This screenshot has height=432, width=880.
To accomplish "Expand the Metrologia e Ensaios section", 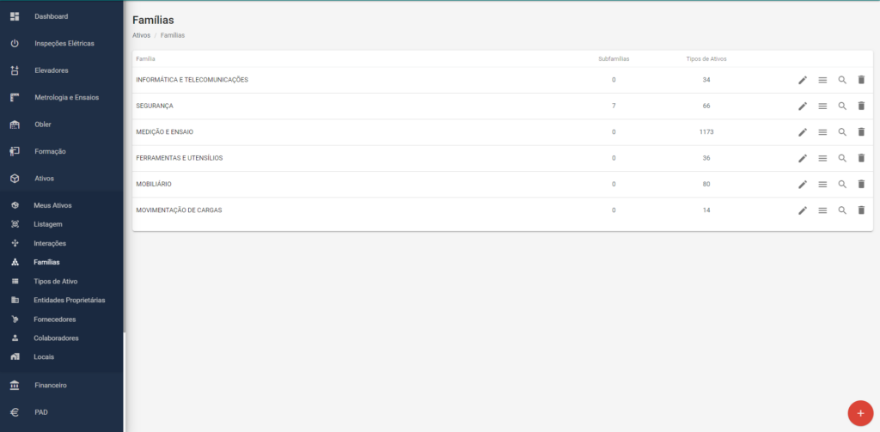I will click(x=62, y=97).
